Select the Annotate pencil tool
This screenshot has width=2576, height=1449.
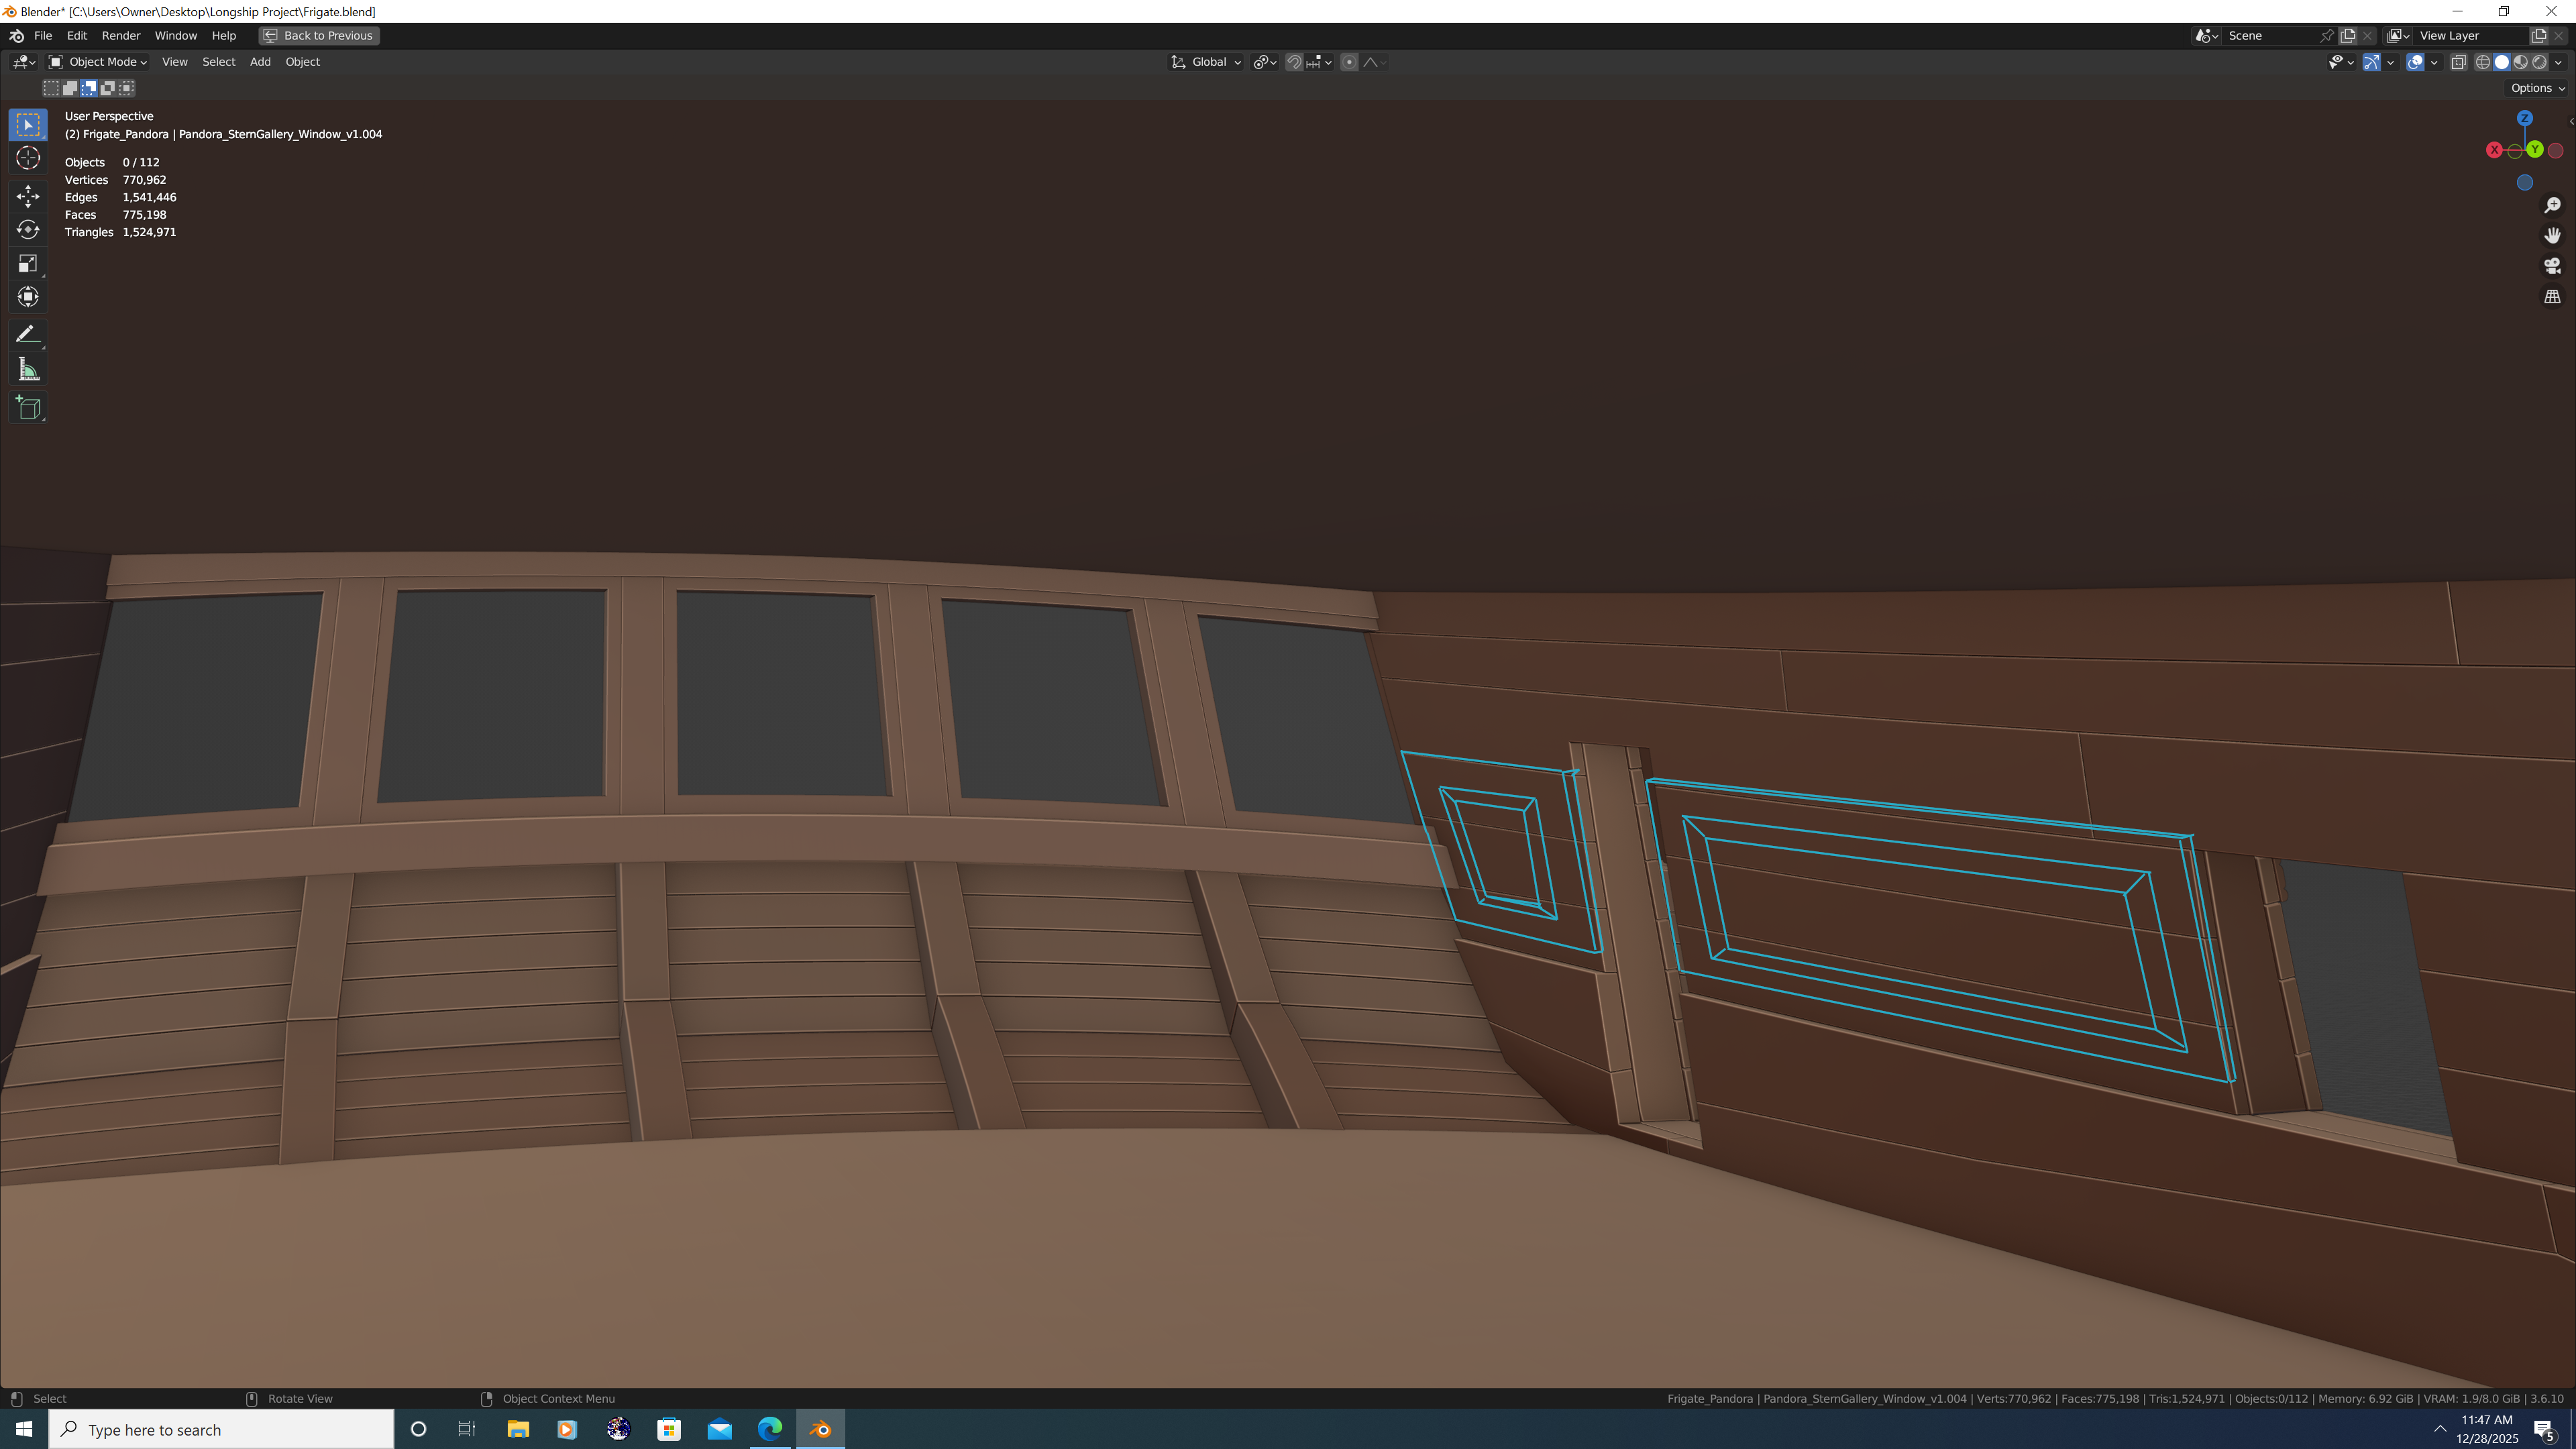pyautogui.click(x=28, y=334)
